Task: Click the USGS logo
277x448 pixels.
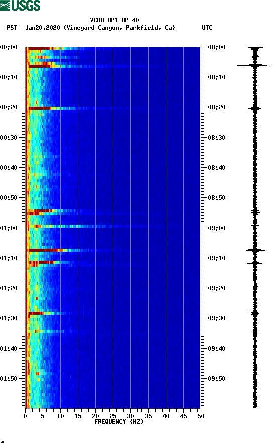Action: click(x=20, y=5)
